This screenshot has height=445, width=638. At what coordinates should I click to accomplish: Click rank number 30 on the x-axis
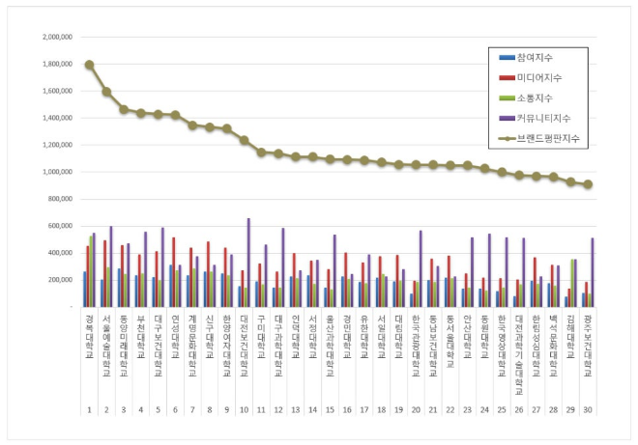coord(589,409)
